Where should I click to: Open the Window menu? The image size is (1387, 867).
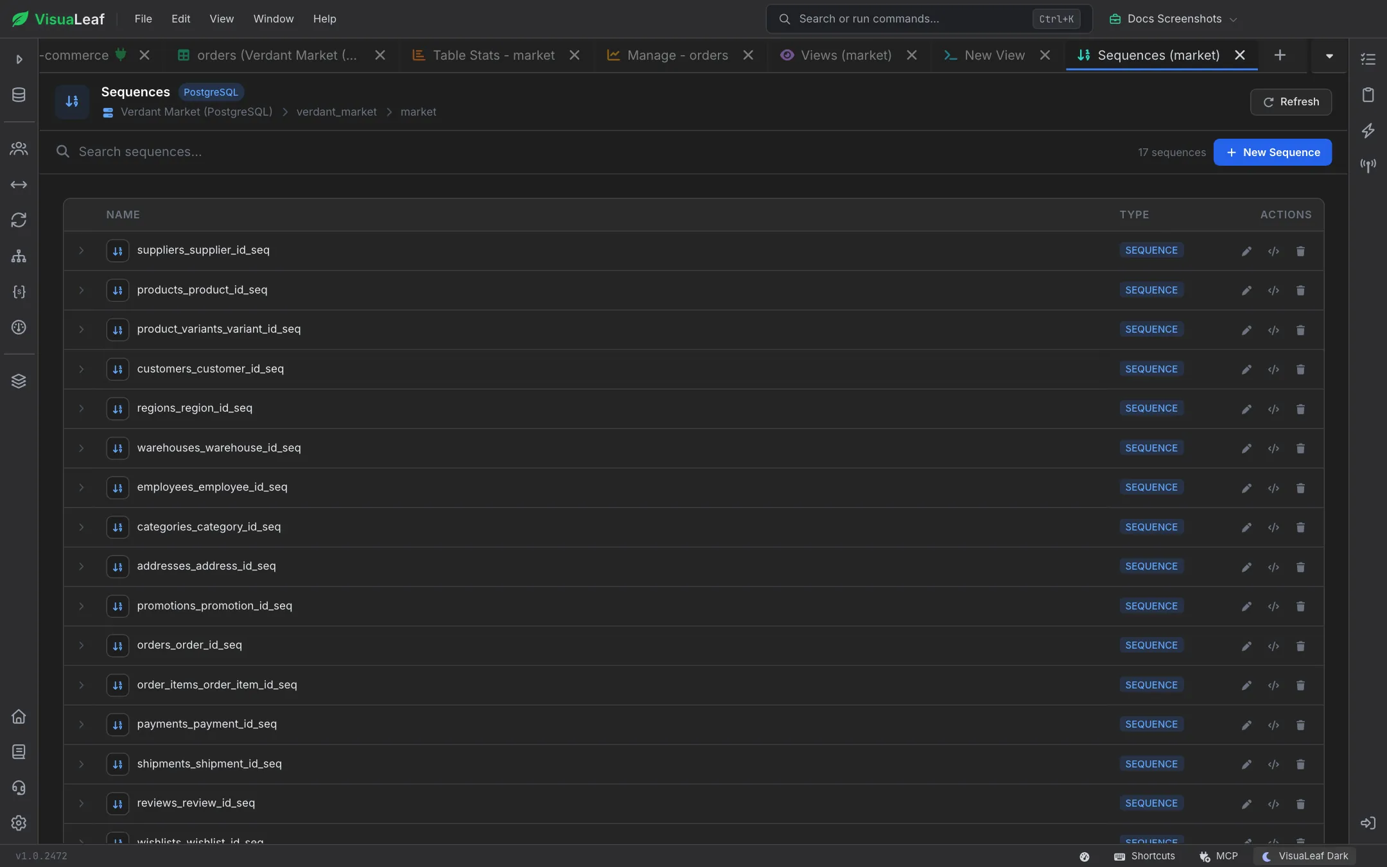click(274, 19)
